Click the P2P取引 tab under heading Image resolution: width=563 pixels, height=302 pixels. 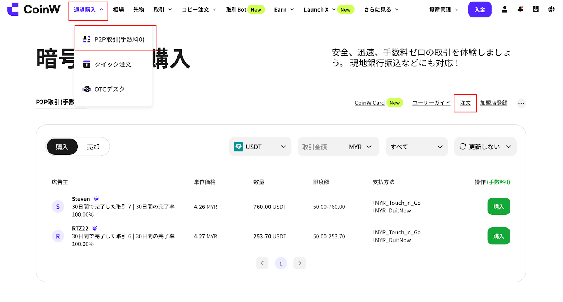[55, 102]
